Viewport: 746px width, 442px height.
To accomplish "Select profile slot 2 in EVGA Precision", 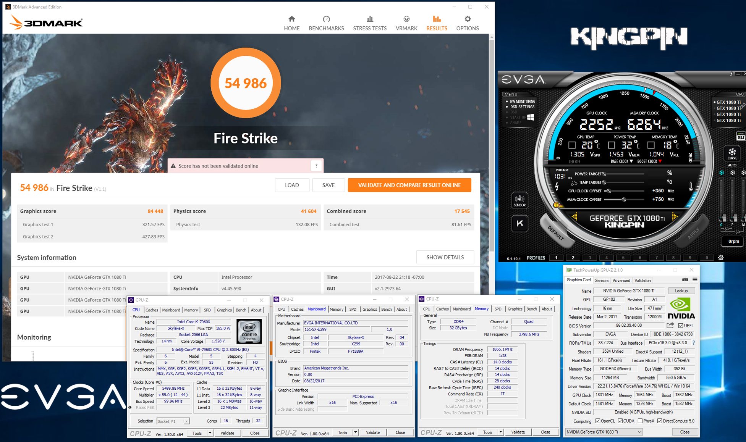I will tap(573, 258).
